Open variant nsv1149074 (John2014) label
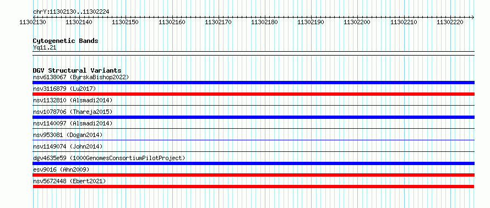This screenshot has width=490, height=208. [x=68, y=146]
